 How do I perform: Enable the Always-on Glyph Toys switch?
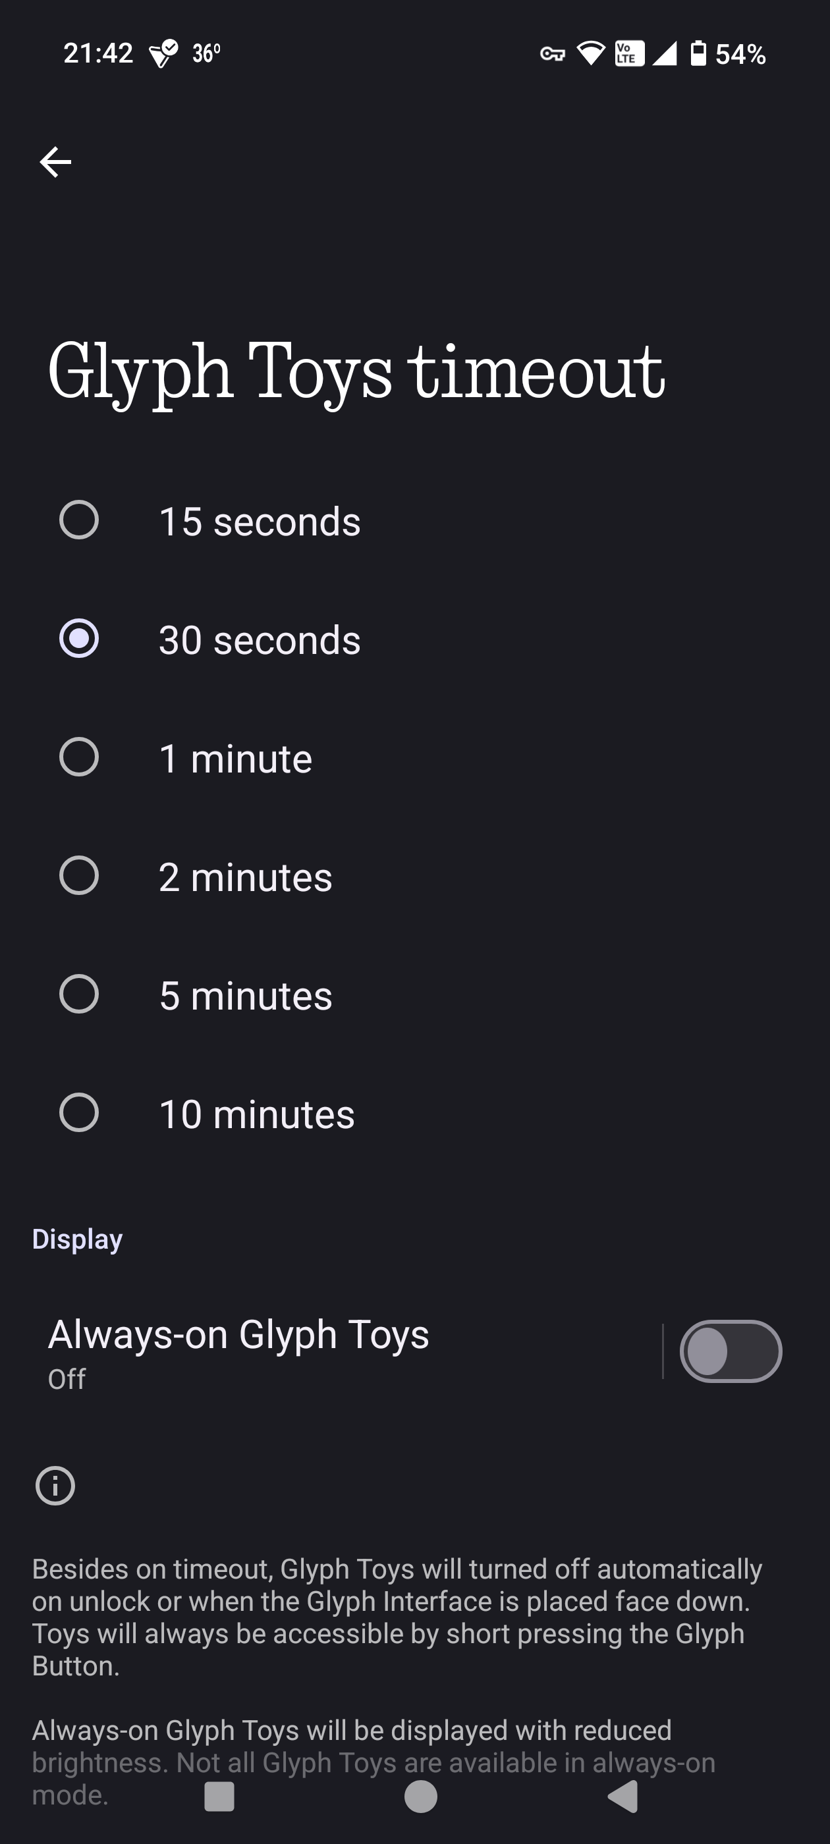point(730,1351)
